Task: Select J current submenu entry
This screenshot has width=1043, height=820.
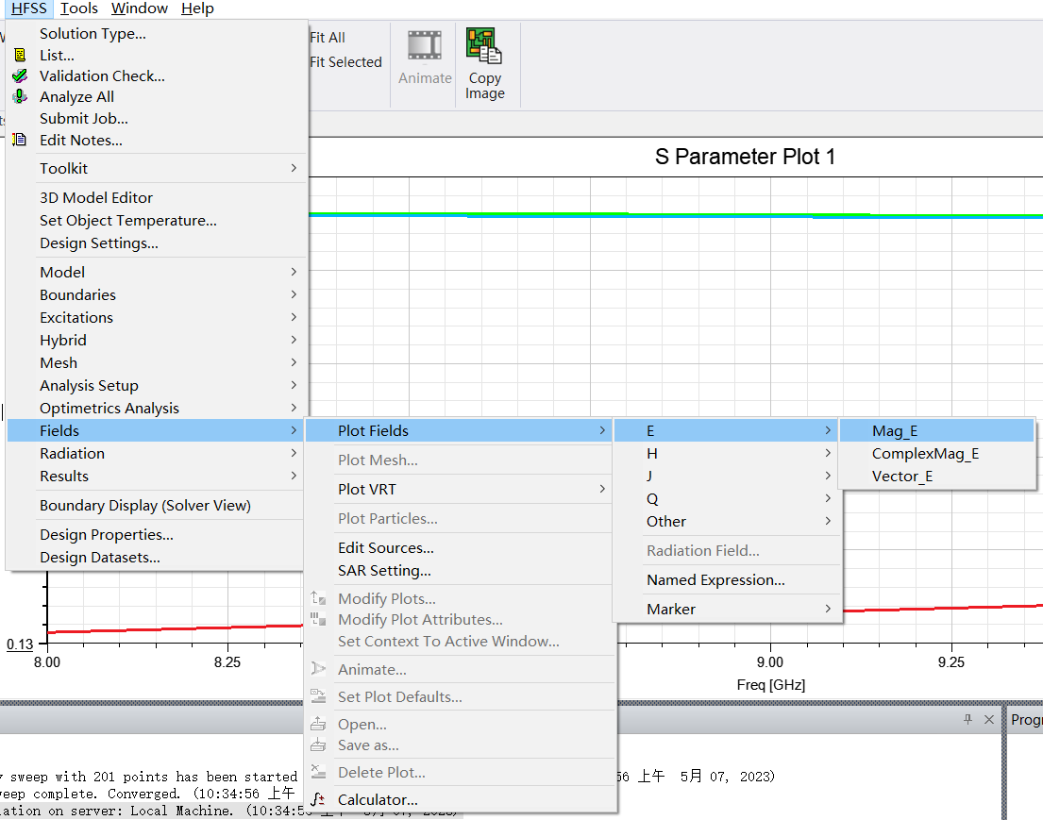Action: click(x=727, y=476)
